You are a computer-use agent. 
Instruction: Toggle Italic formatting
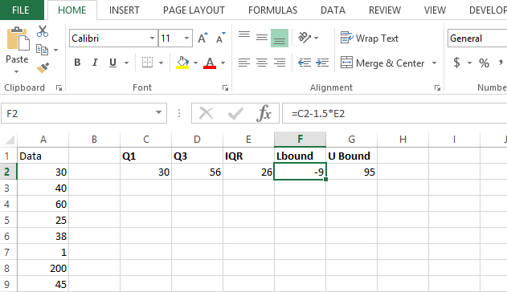tap(95, 63)
